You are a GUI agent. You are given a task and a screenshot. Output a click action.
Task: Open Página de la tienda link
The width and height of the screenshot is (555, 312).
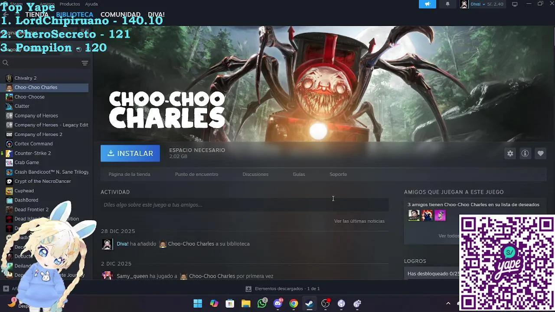point(129,174)
